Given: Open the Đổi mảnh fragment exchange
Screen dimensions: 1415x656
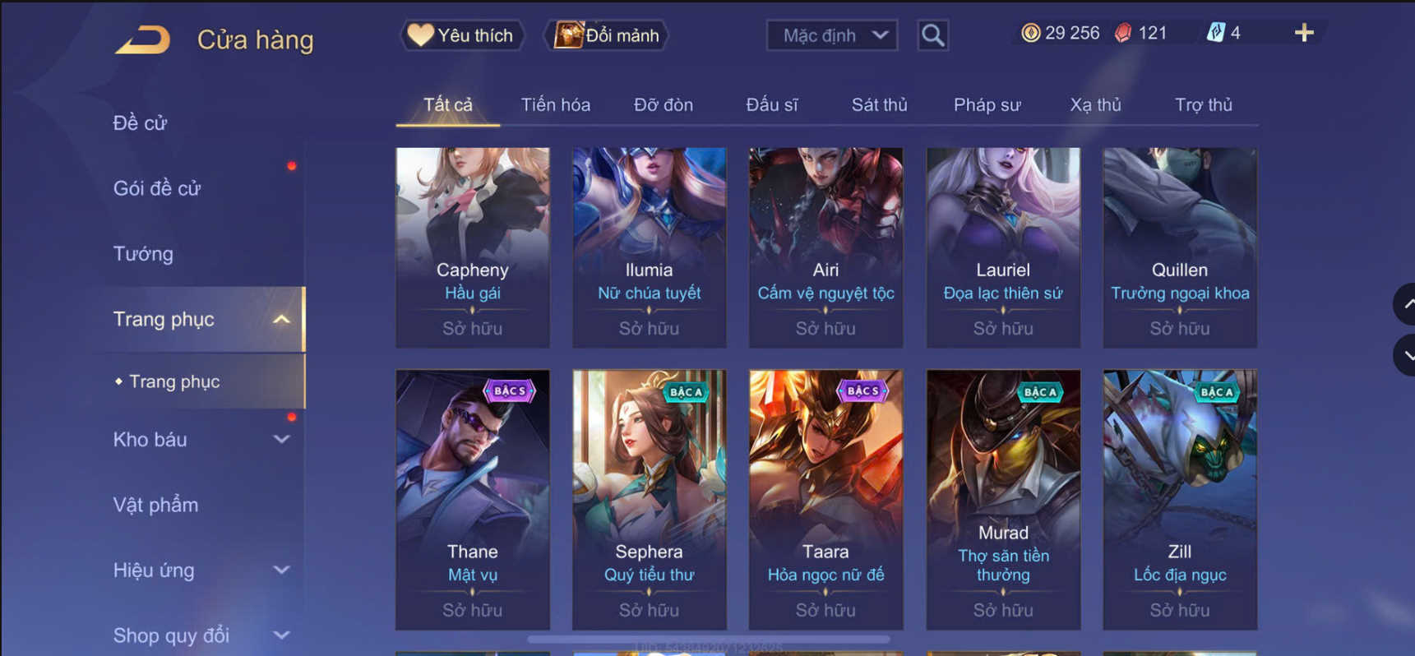Looking at the screenshot, I should click(x=607, y=35).
